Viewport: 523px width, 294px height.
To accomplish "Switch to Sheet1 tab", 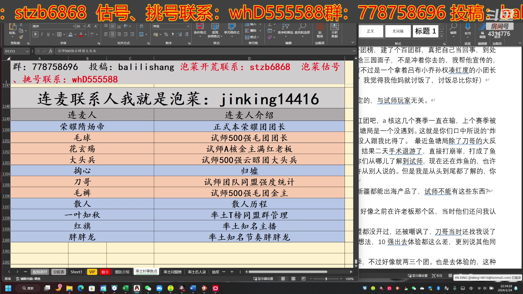I will coord(76,272).
